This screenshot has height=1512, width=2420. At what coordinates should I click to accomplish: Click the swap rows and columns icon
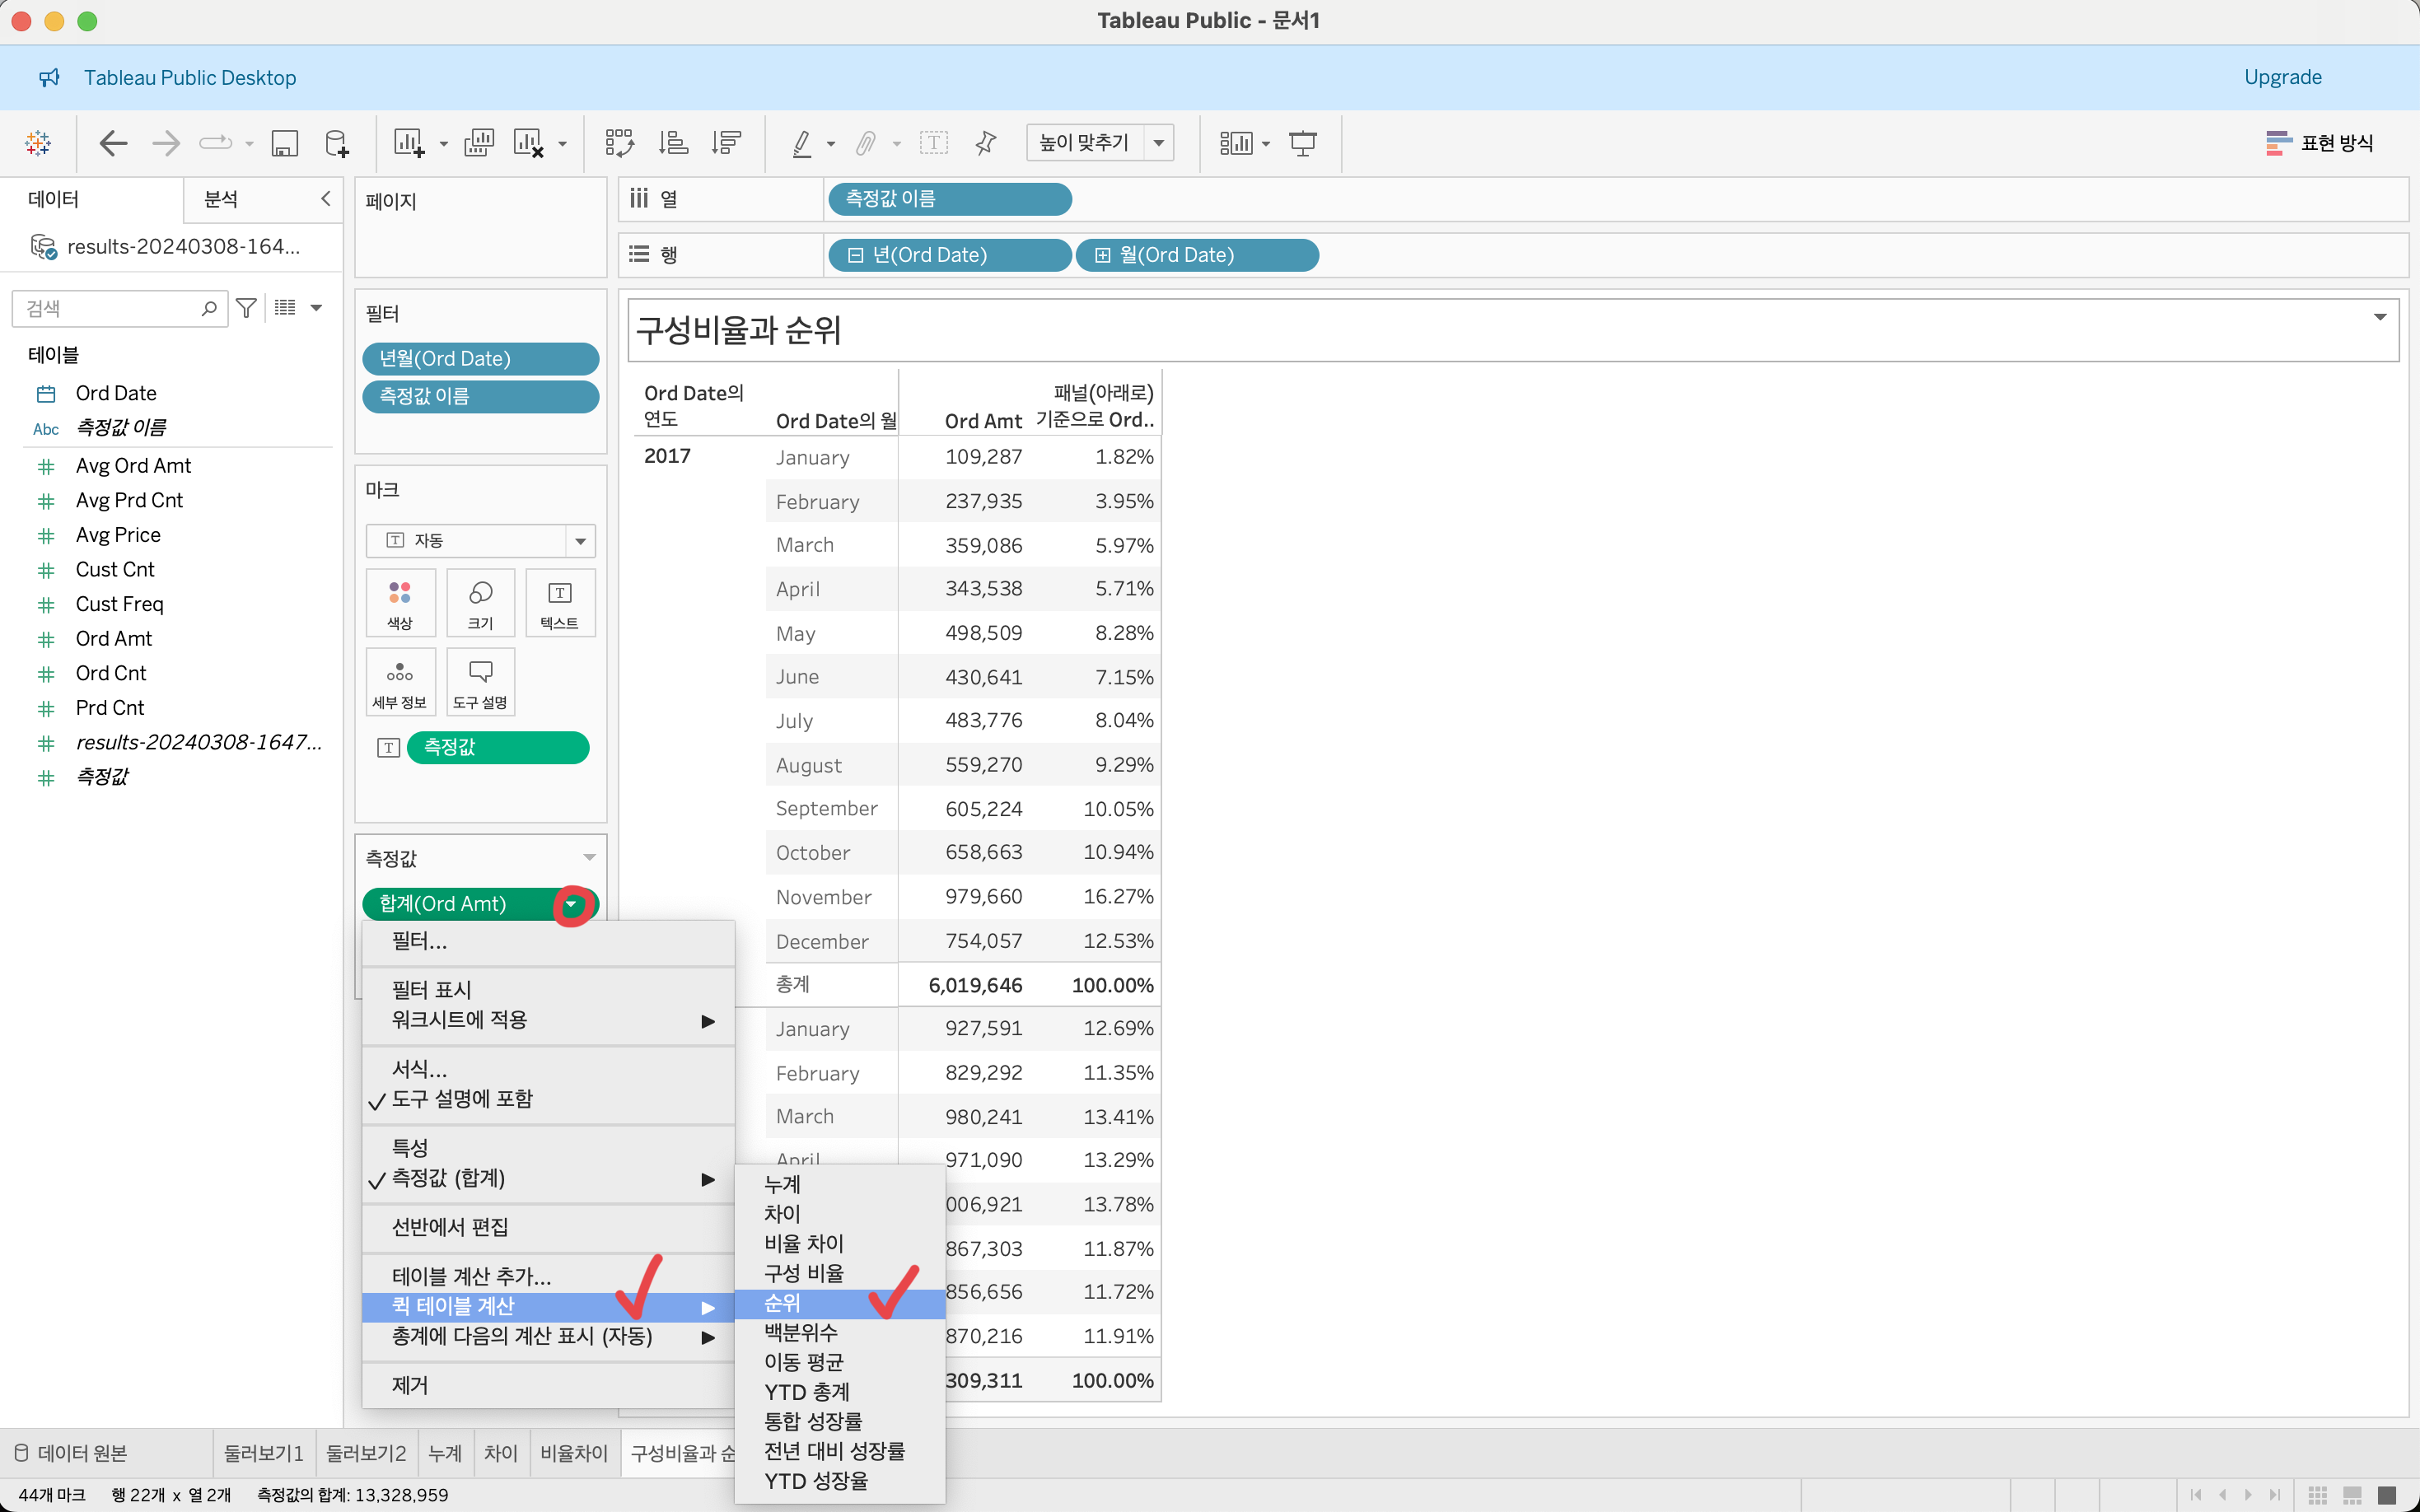tap(619, 143)
